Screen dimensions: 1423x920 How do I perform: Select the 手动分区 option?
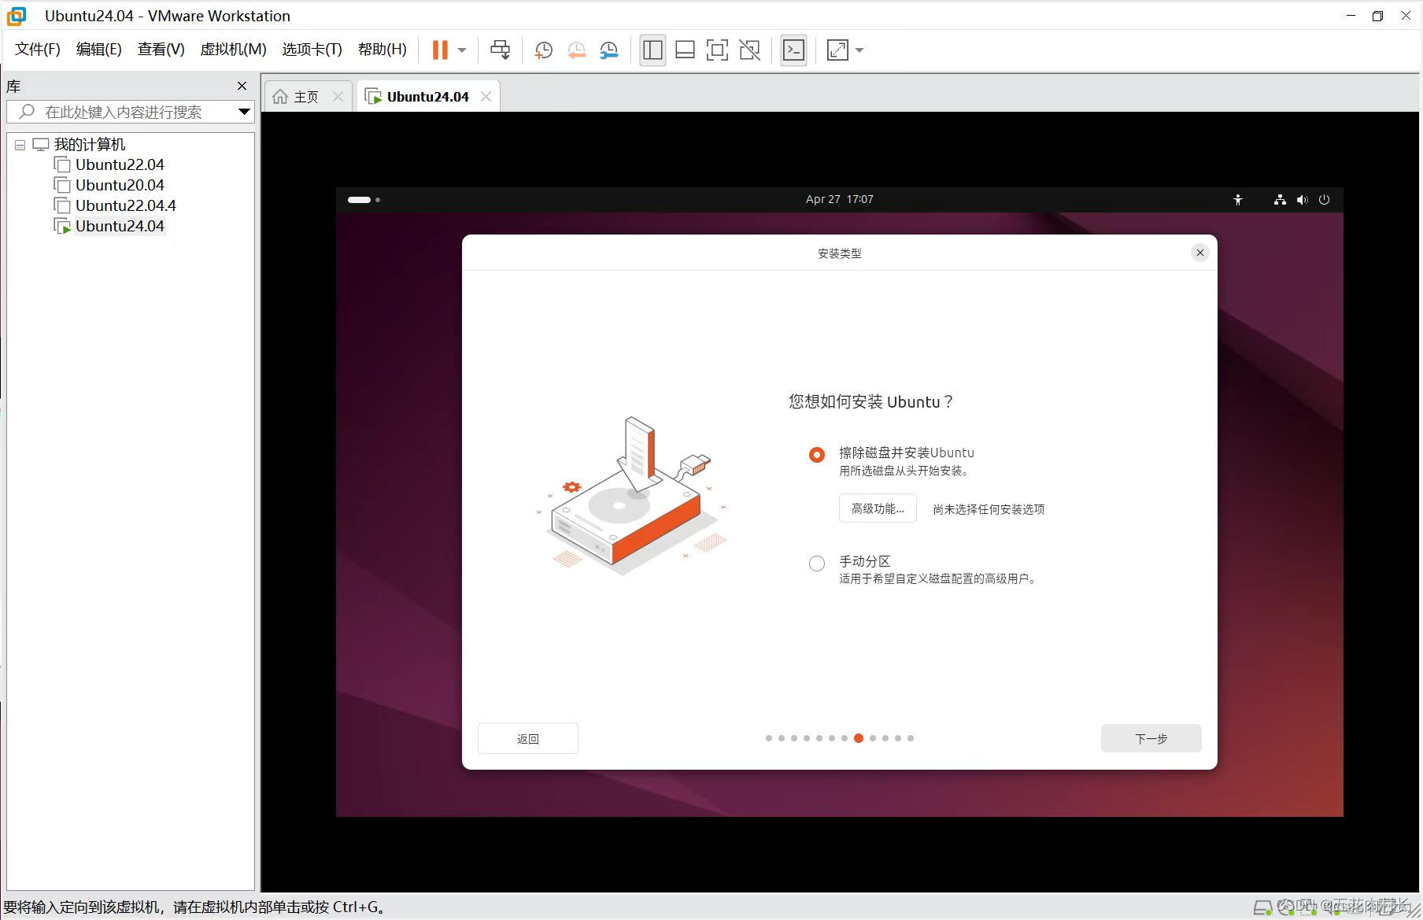pos(816,563)
